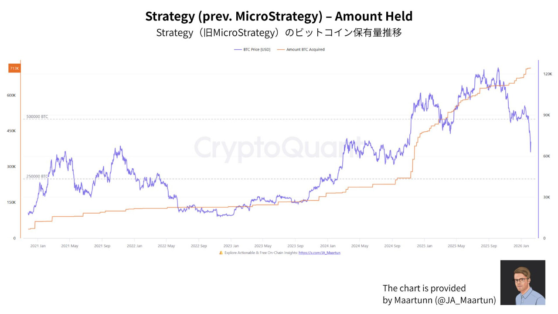The height and width of the screenshot is (314, 558).
Task: Click the Maartunn avatar portrait
Action: pos(522,282)
